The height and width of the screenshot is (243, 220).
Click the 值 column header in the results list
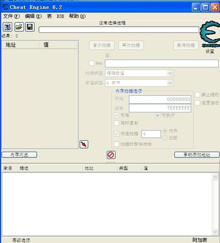58,45
